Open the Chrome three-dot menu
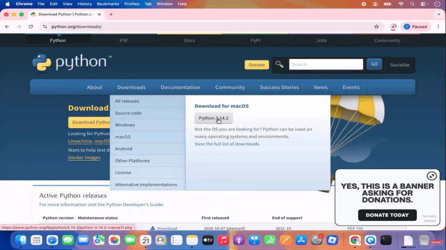The width and height of the screenshot is (446, 250). point(438,27)
